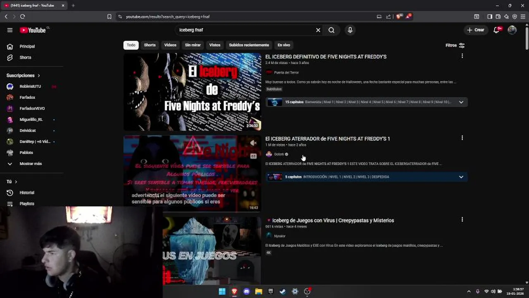Select the Vistos filter chip
This screenshot has height=298, width=529.
(x=215, y=45)
